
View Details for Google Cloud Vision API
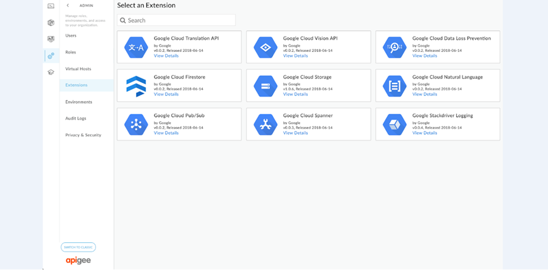(295, 56)
